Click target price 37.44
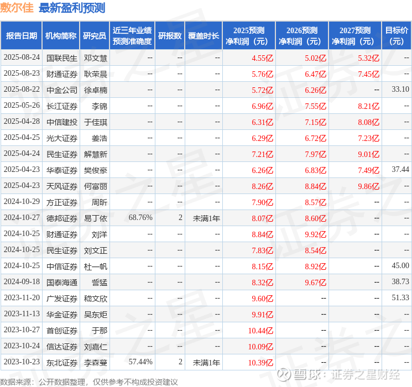Viewport: 412px width, 387px height. pos(400,170)
